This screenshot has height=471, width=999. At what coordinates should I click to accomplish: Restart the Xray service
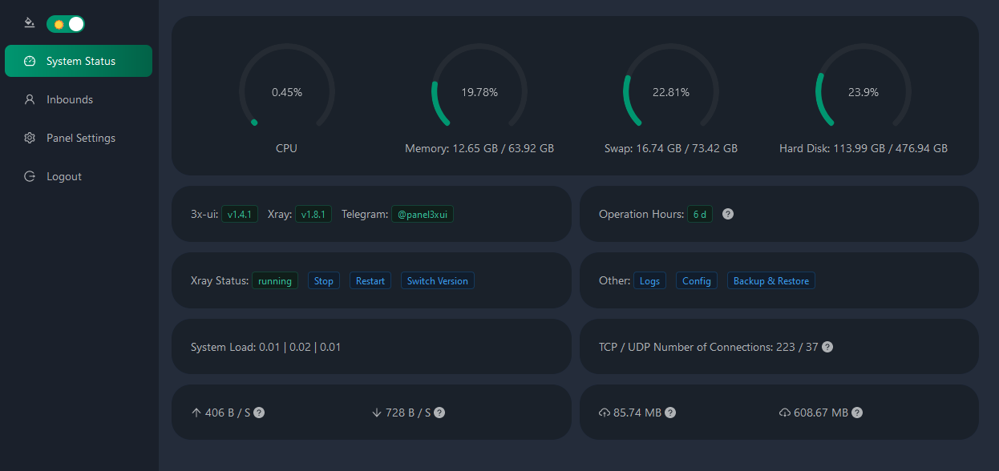click(x=370, y=281)
